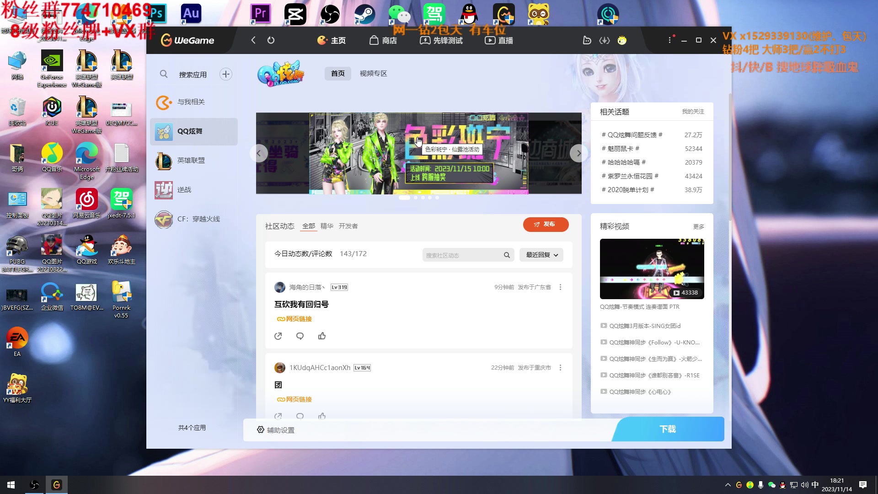Filter community posts by 精华

(x=327, y=226)
